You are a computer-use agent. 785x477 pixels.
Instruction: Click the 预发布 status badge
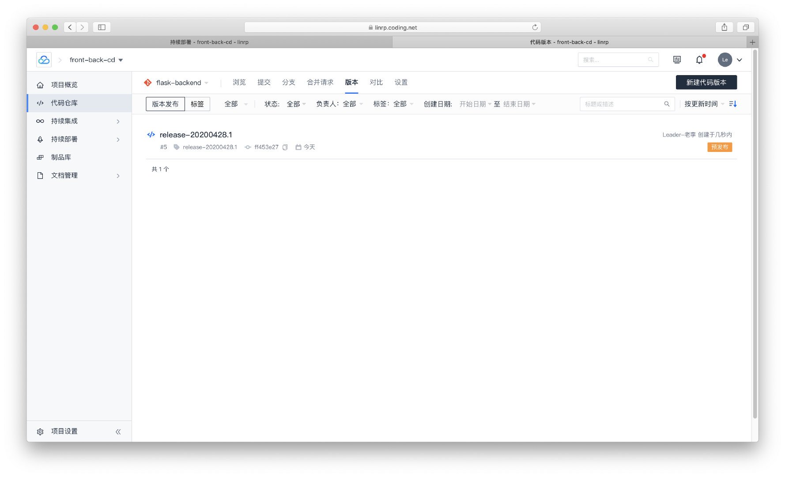[x=720, y=147]
